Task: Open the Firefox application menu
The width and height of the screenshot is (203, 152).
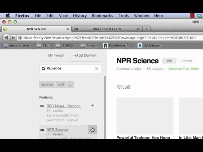Action: (x=22, y=16)
